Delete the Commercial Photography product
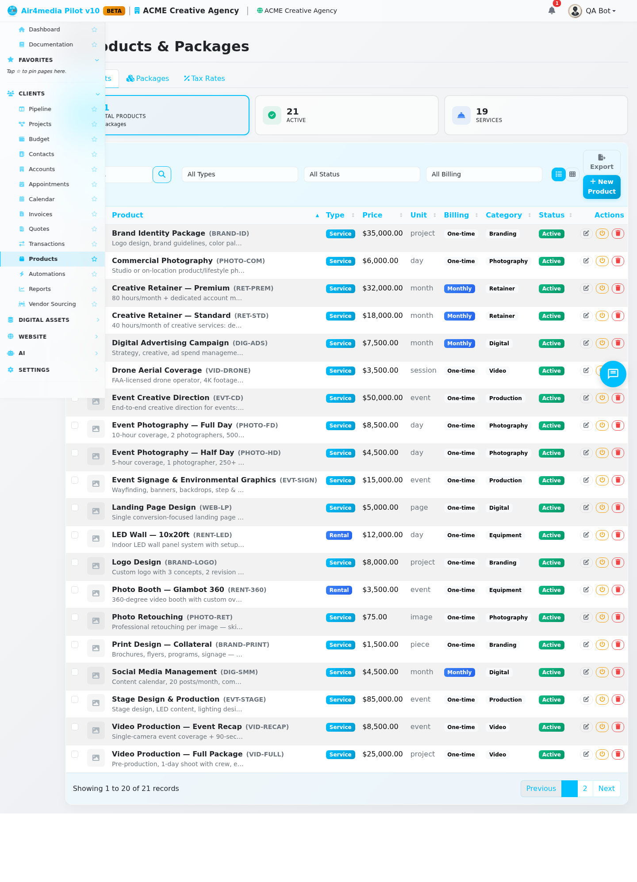 pos(618,261)
